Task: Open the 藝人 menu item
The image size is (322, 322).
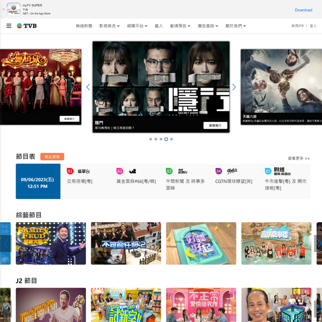Action: pos(159,26)
